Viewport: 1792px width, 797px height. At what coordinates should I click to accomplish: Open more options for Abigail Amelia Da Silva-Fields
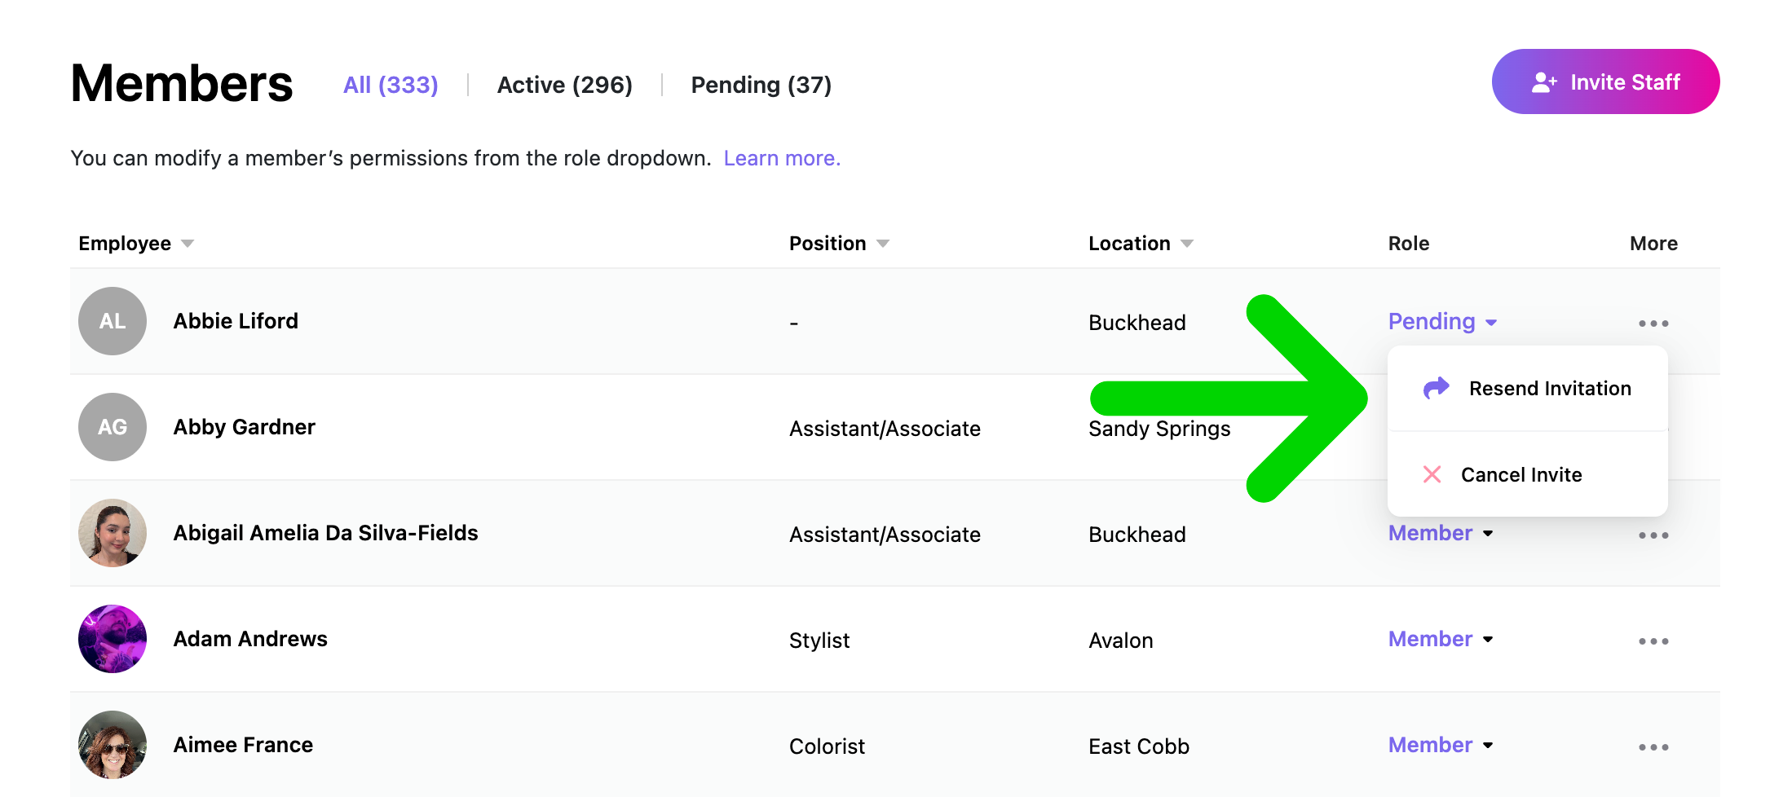[1653, 535]
